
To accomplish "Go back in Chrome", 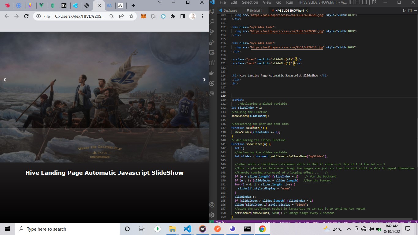I will click(6, 16).
